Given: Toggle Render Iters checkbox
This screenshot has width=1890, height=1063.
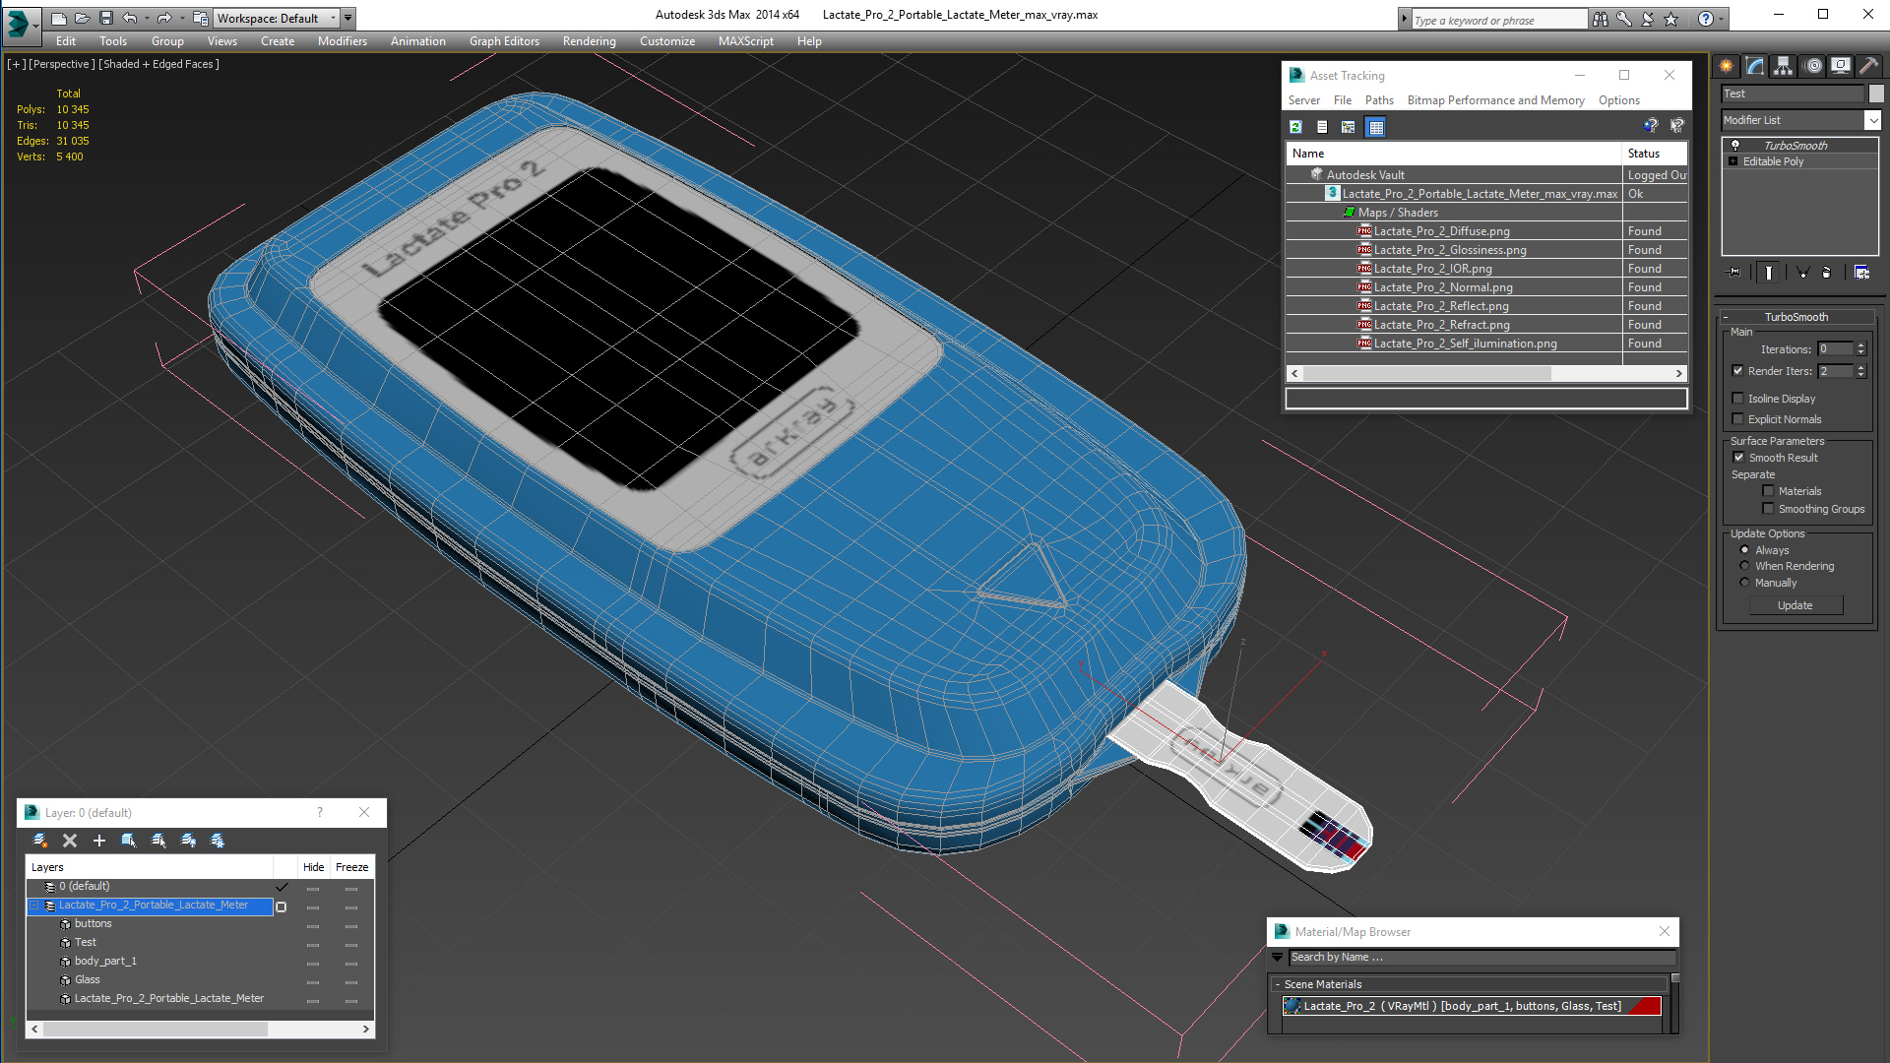Looking at the screenshot, I should 1738,371.
